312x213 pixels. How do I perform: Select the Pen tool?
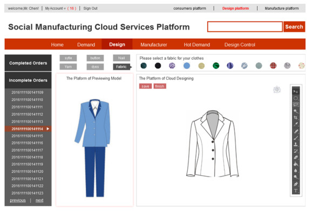click(x=296, y=184)
